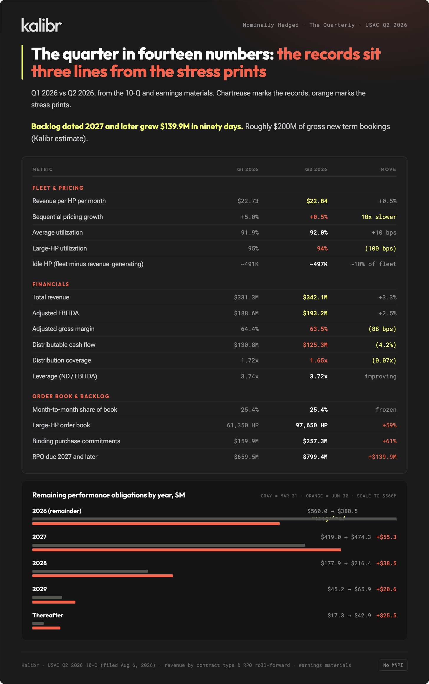Viewport: 429px width, 684px height.
Task: Click the $193.2M EBITDA value
Action: [x=315, y=313]
